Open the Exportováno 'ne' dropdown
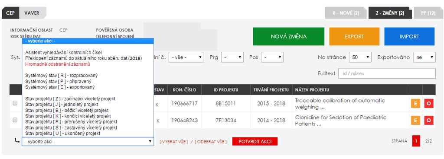The height and width of the screenshot is (159, 444). tap(424, 57)
